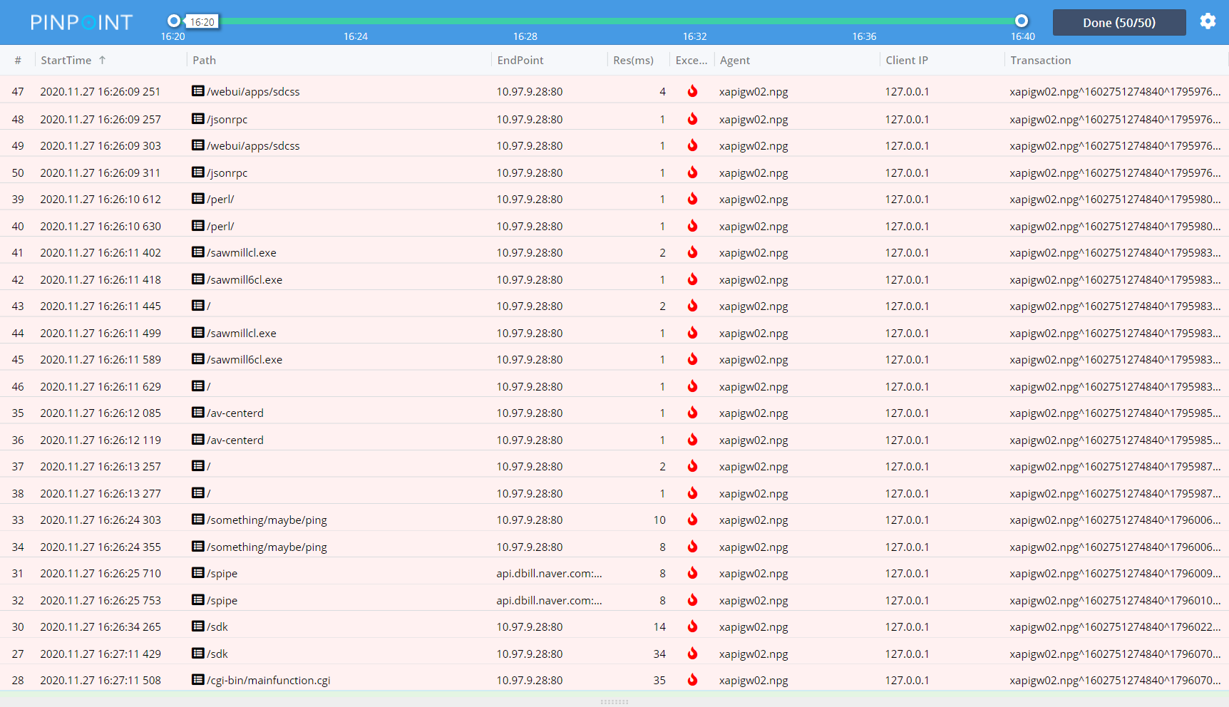The image size is (1229, 707).
Task: Click the ascending sort arrow next to StartTime
Action: pyautogui.click(x=102, y=61)
